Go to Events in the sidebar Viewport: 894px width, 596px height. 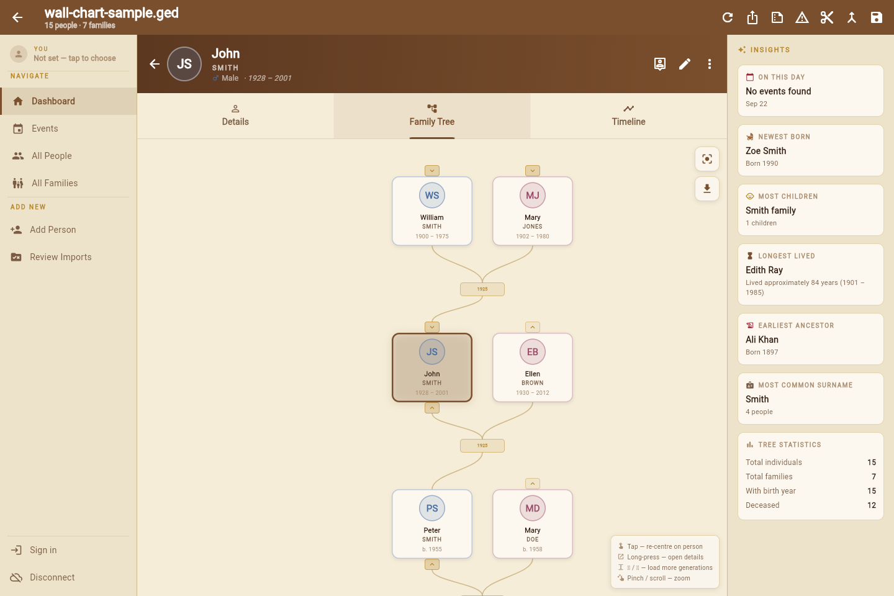click(68, 129)
